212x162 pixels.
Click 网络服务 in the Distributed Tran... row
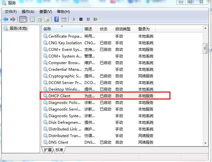coord(146,135)
